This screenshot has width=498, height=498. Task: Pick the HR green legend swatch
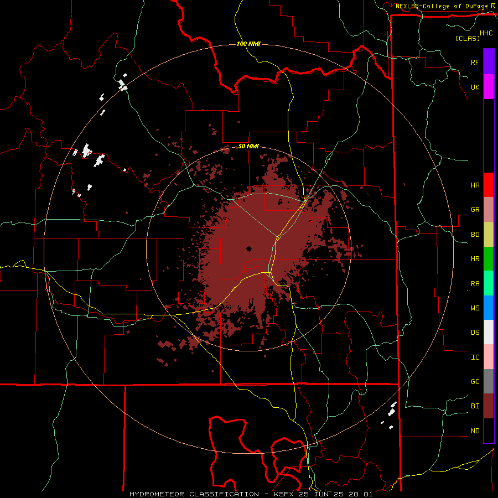coord(489,259)
